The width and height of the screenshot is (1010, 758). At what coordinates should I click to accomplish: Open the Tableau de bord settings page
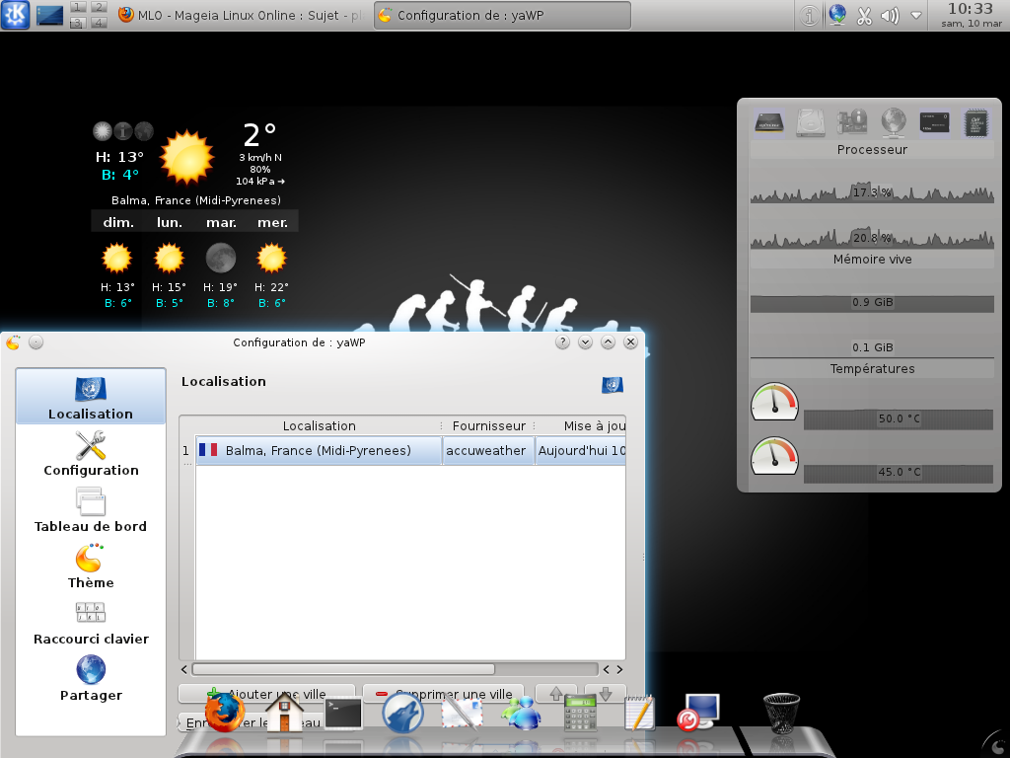(91, 508)
